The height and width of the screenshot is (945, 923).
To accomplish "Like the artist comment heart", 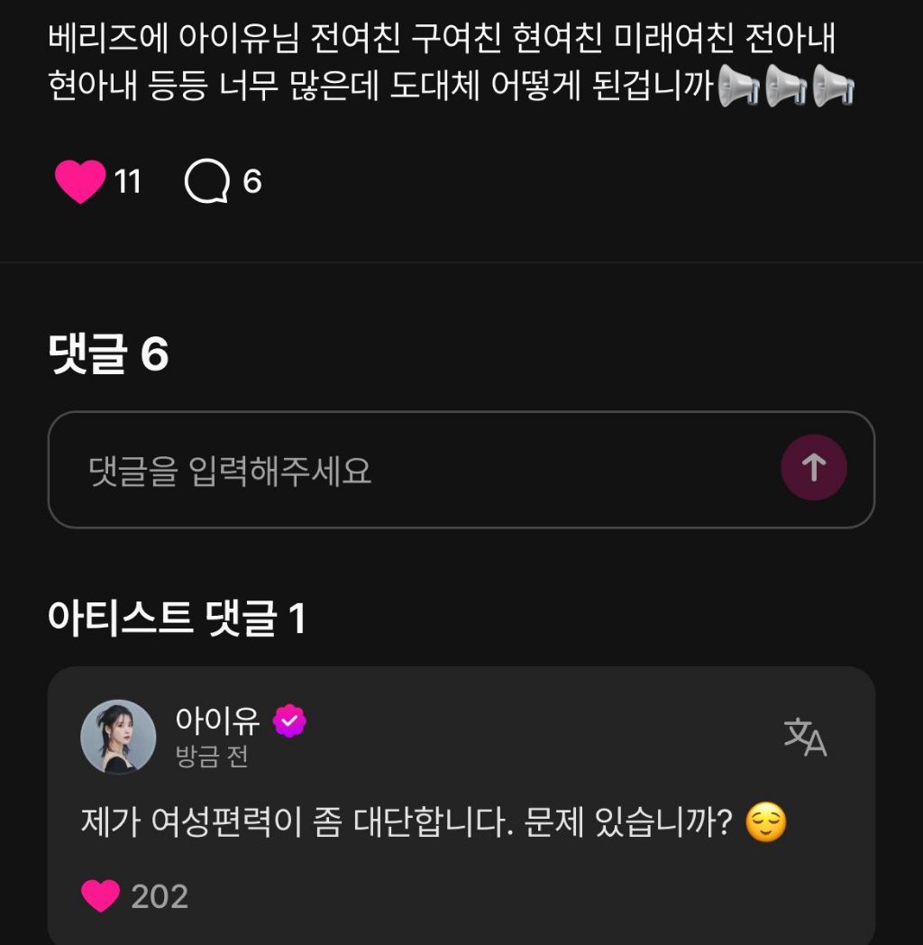I will [x=100, y=895].
